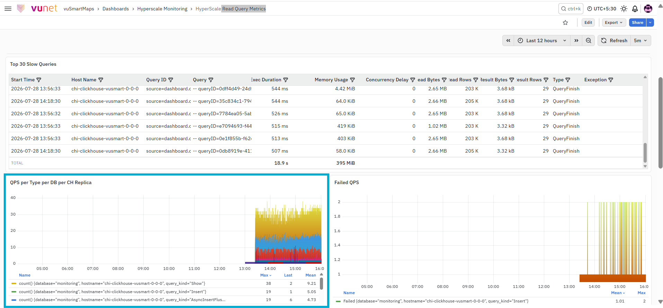
Task: Click the Refresh button
Action: [614, 40]
